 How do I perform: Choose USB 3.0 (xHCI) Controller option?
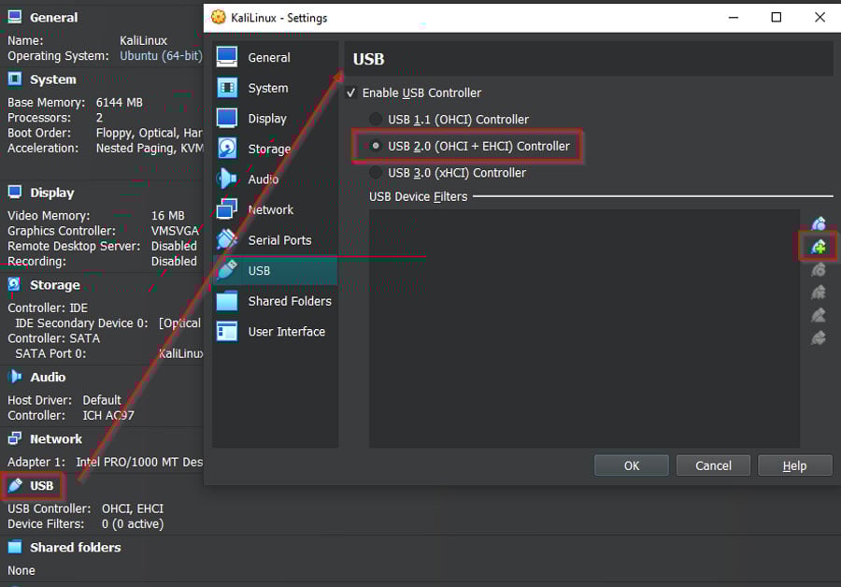pos(376,173)
